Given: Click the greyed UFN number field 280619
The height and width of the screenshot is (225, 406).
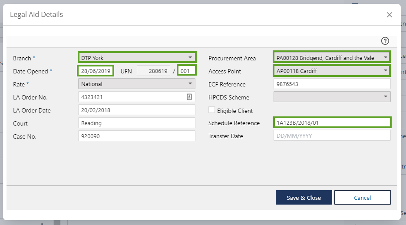Looking at the screenshot, I should pos(153,71).
